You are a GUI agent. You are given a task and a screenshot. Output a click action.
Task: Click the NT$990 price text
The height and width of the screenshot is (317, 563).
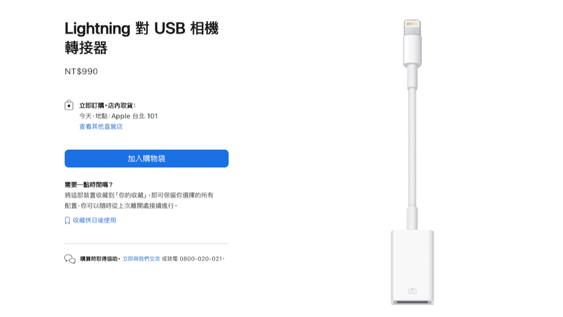81,72
